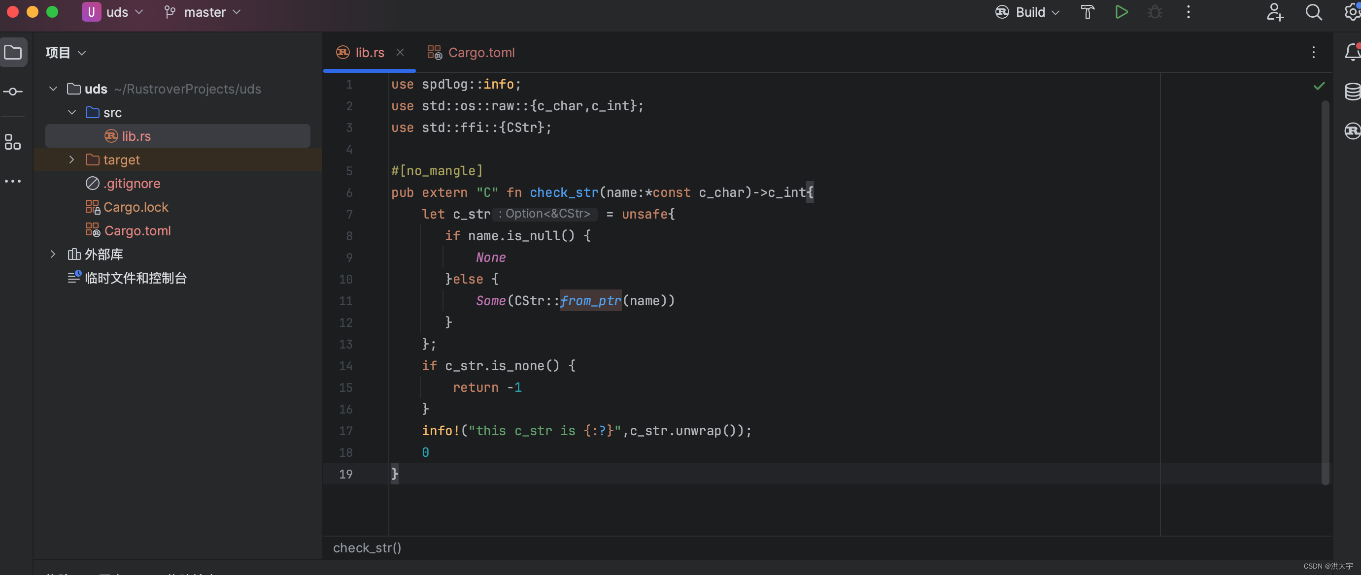
Task: Click the editor vertical scrollbar
Action: [x=1325, y=293]
